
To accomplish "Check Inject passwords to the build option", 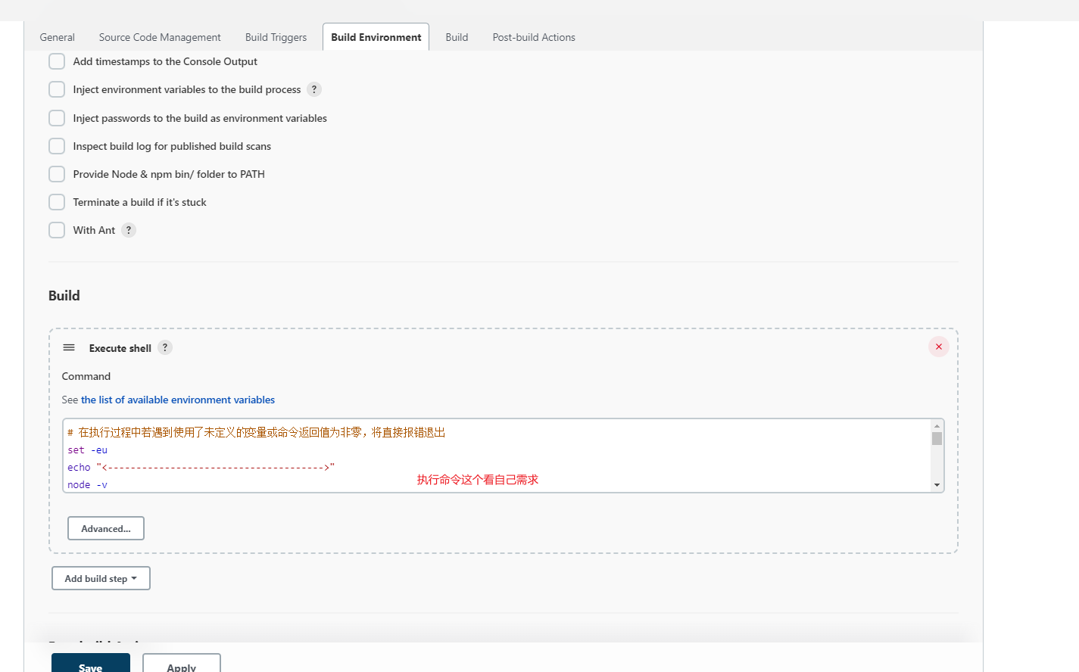I will pos(57,118).
